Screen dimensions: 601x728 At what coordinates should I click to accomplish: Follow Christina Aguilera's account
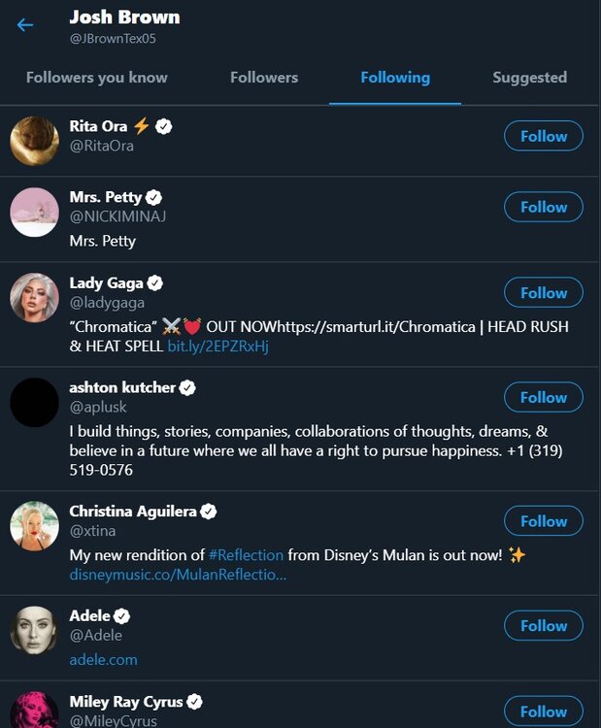[x=544, y=521]
